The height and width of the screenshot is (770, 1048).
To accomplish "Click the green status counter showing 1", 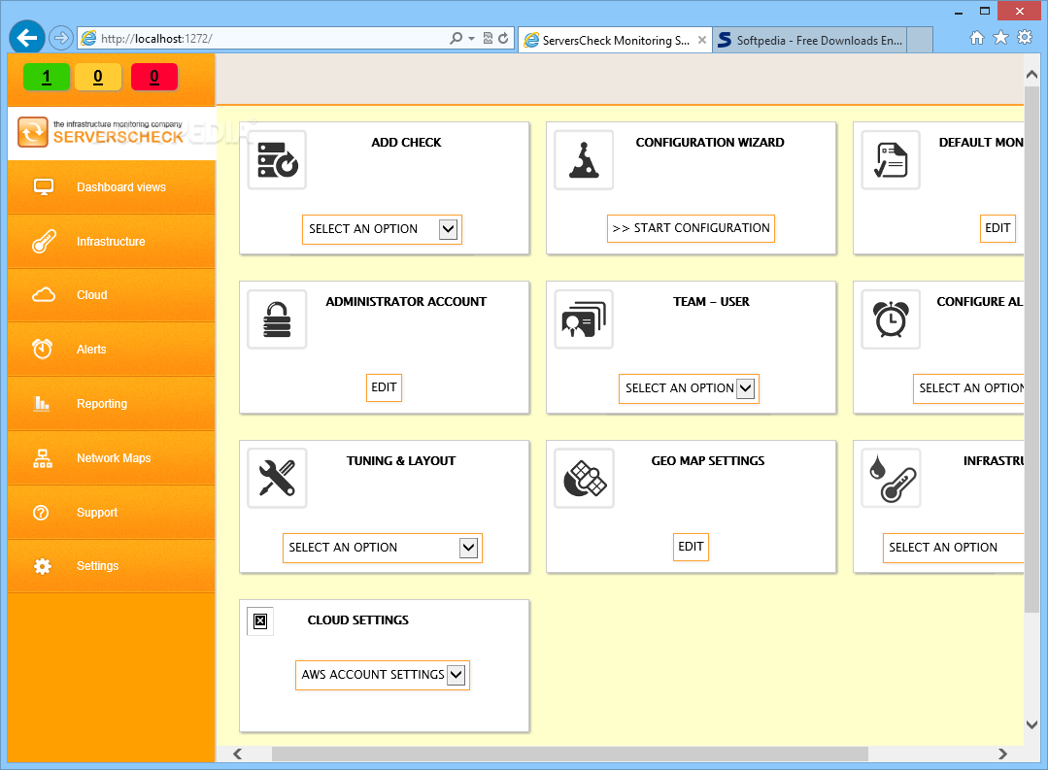I will 46,77.
